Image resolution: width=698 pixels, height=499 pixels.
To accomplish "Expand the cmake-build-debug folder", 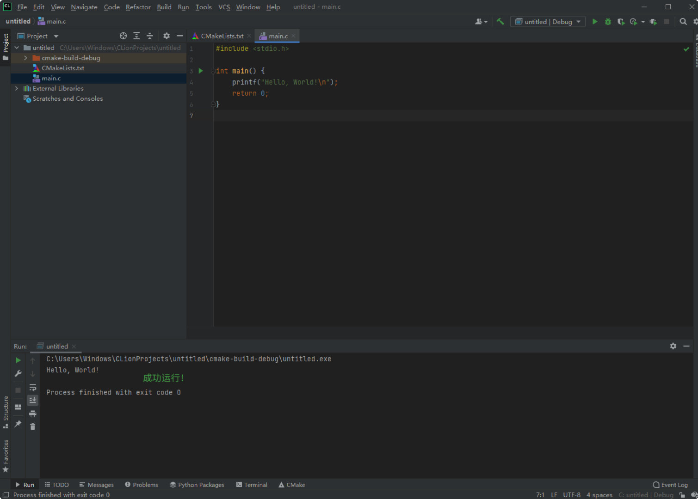I will (26, 58).
